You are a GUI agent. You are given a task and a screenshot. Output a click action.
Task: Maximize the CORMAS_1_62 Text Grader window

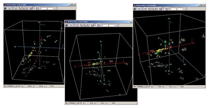(71, 5)
